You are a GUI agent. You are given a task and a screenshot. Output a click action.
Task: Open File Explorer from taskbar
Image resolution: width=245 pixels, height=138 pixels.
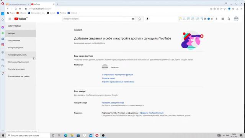(x=72, y=135)
